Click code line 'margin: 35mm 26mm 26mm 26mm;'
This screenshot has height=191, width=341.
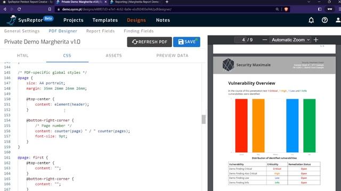[56, 89]
